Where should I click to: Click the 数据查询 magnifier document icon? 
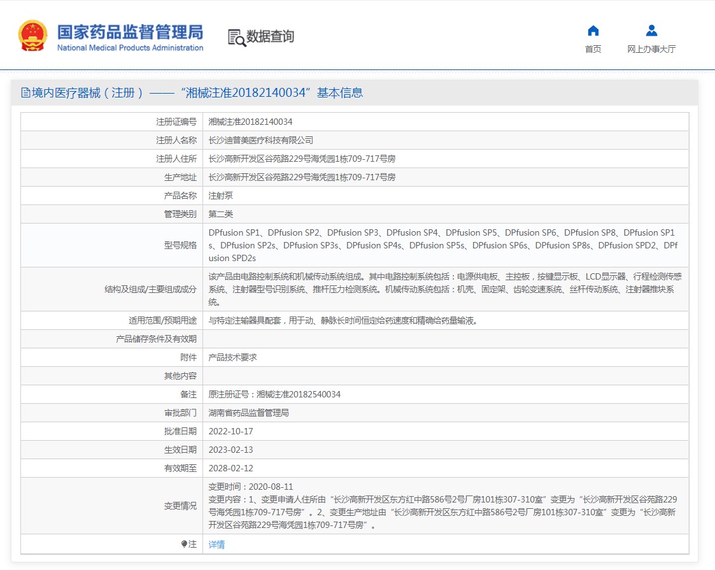pos(236,38)
